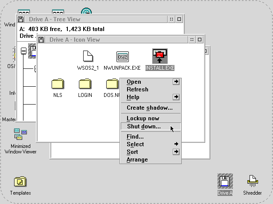Hide the Drive A - Icon View window
Screen dimensions: 273x204
[192, 40]
